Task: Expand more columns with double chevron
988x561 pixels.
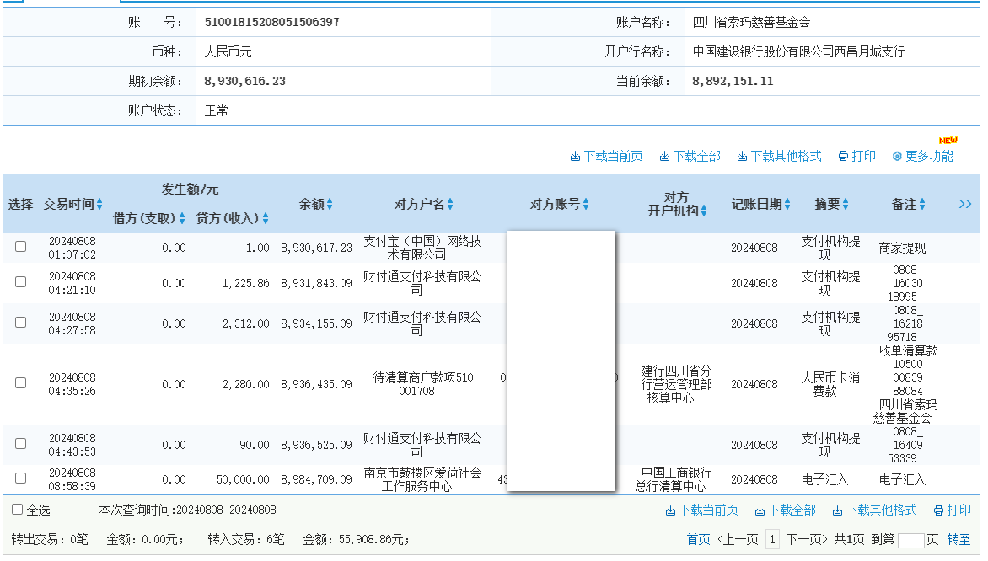Action: (x=964, y=204)
